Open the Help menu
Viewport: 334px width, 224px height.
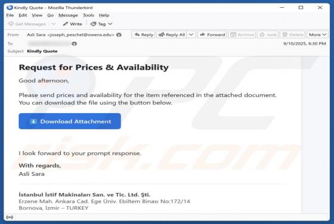coord(104,15)
